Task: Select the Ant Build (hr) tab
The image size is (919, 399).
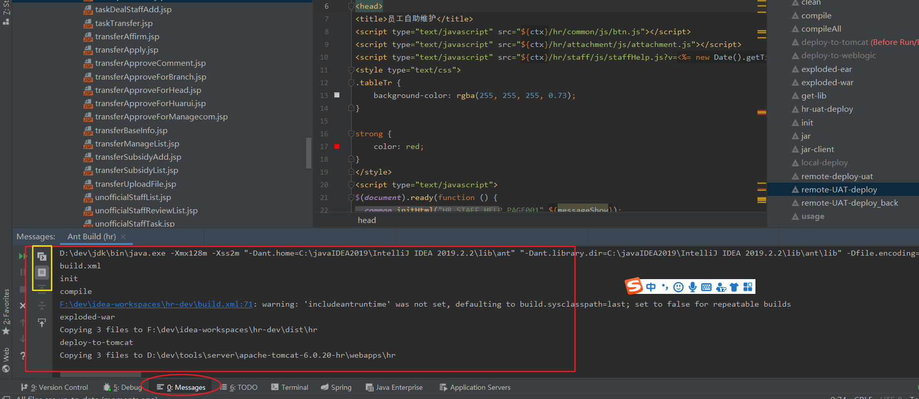Action: (x=91, y=237)
